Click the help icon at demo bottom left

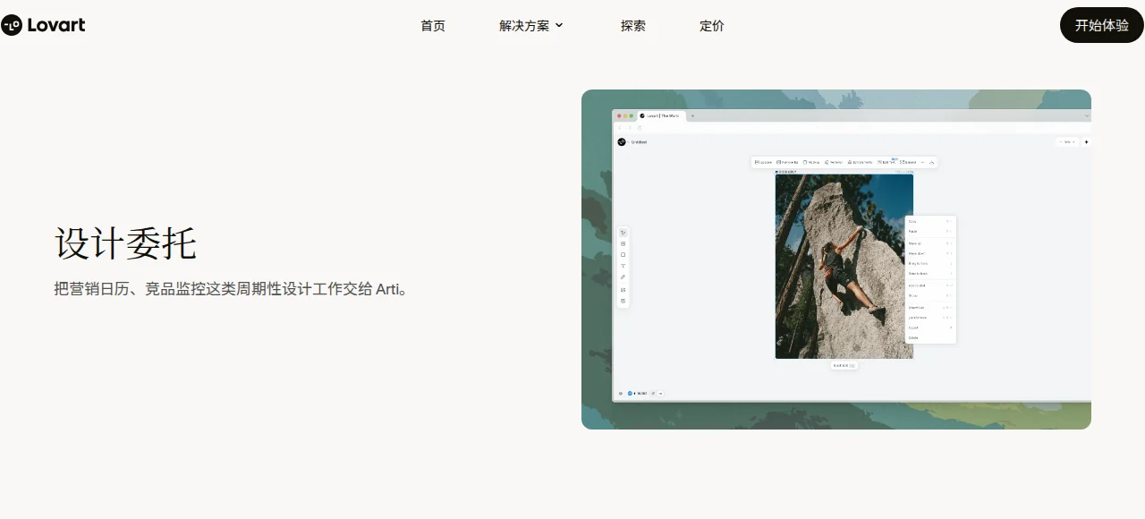coord(620,393)
